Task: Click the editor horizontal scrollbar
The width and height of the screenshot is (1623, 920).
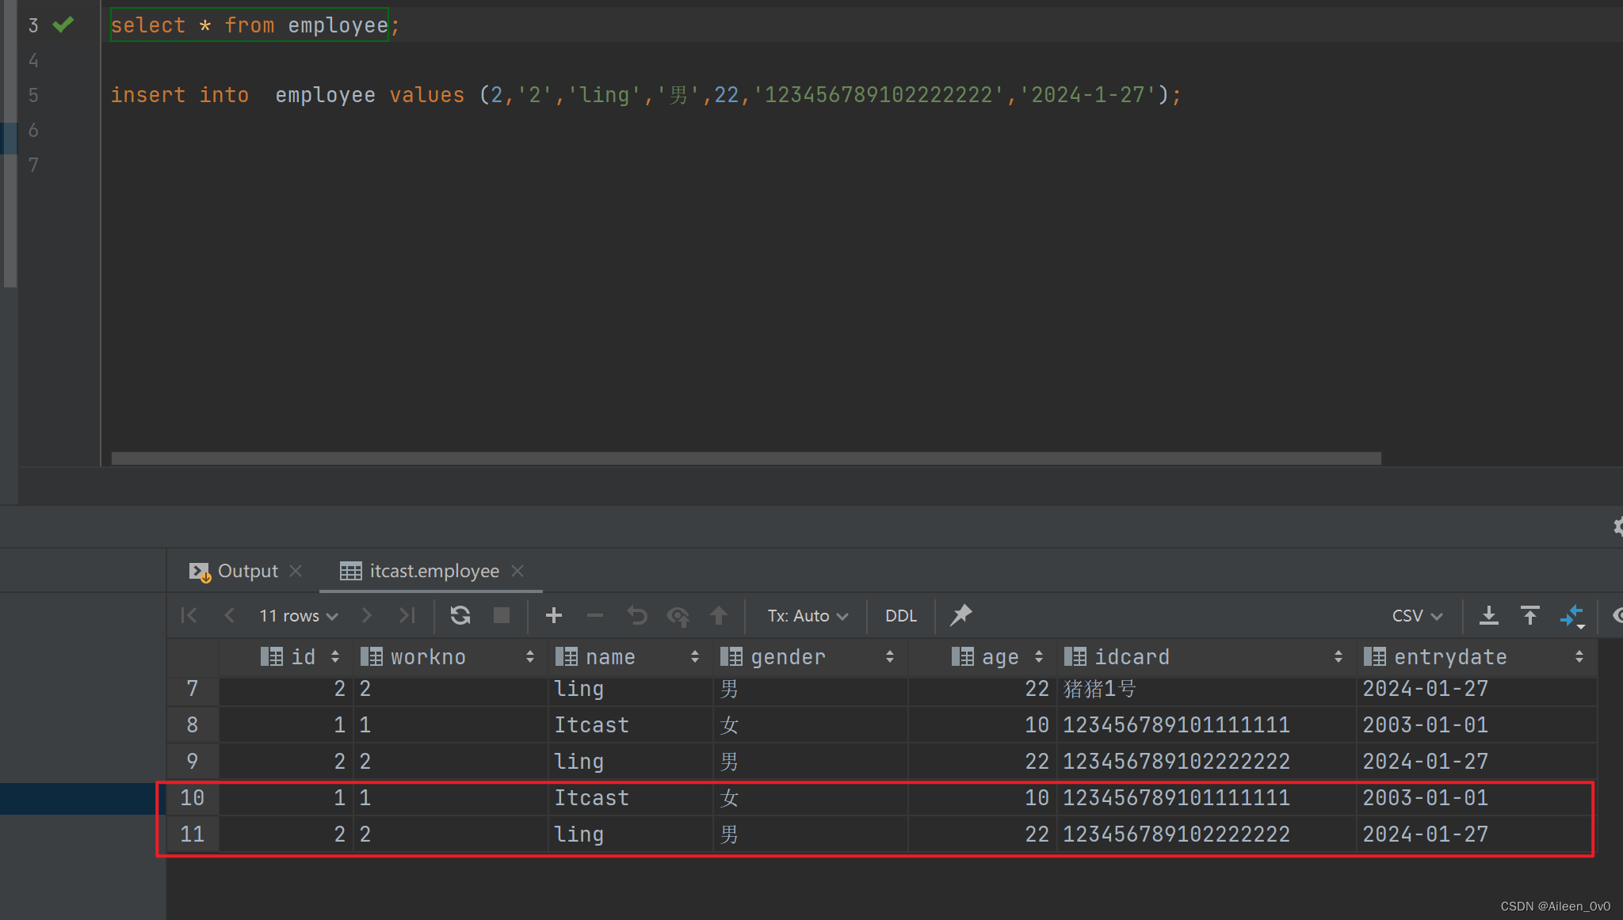Action: pyautogui.click(x=745, y=458)
